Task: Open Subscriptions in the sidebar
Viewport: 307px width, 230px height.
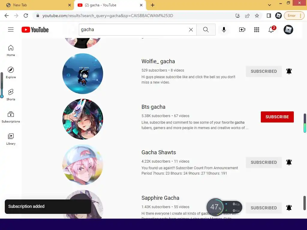Action: coord(11,117)
